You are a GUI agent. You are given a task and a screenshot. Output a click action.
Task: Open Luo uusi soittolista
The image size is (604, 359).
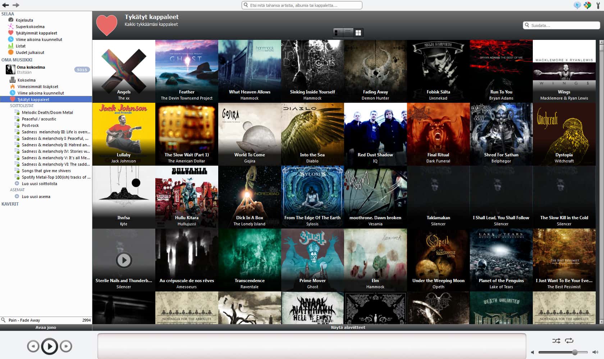pos(39,184)
